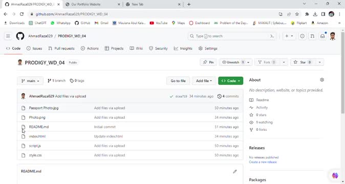Switch to the Insights tab
Viewport: 345px width, 184px height.
[183, 49]
